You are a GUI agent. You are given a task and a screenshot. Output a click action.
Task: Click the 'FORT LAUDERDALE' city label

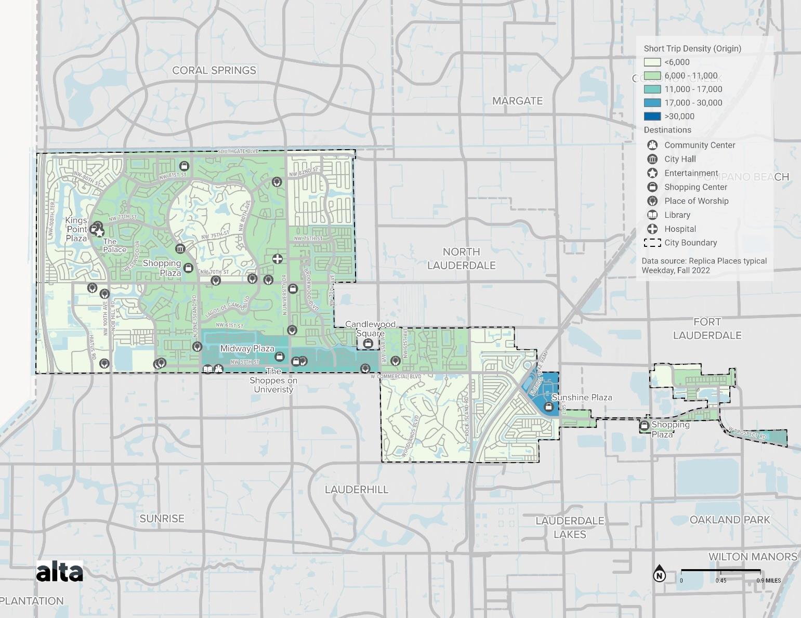coord(707,328)
